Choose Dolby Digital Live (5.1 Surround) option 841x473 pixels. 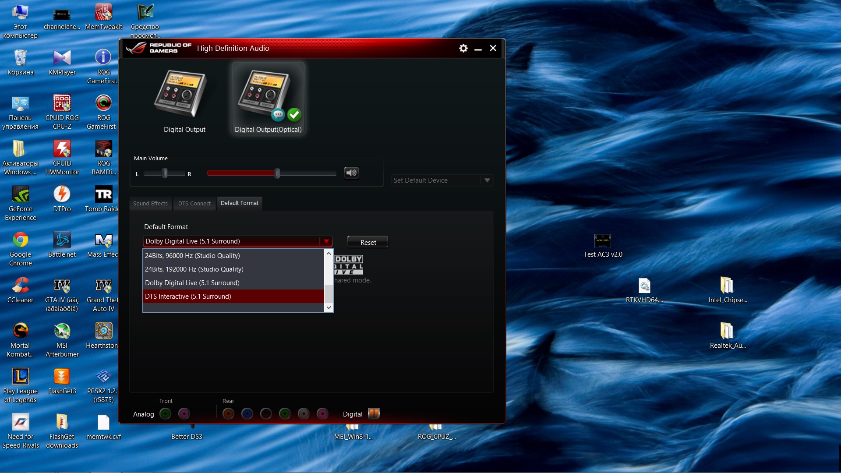[192, 282]
